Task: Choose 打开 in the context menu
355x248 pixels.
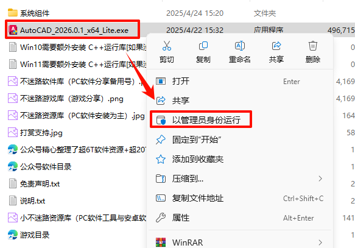Action: pyautogui.click(x=239, y=81)
